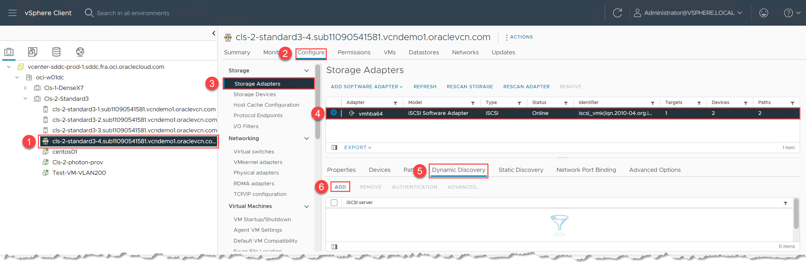Click the Adapter column filter icon

click(395, 103)
